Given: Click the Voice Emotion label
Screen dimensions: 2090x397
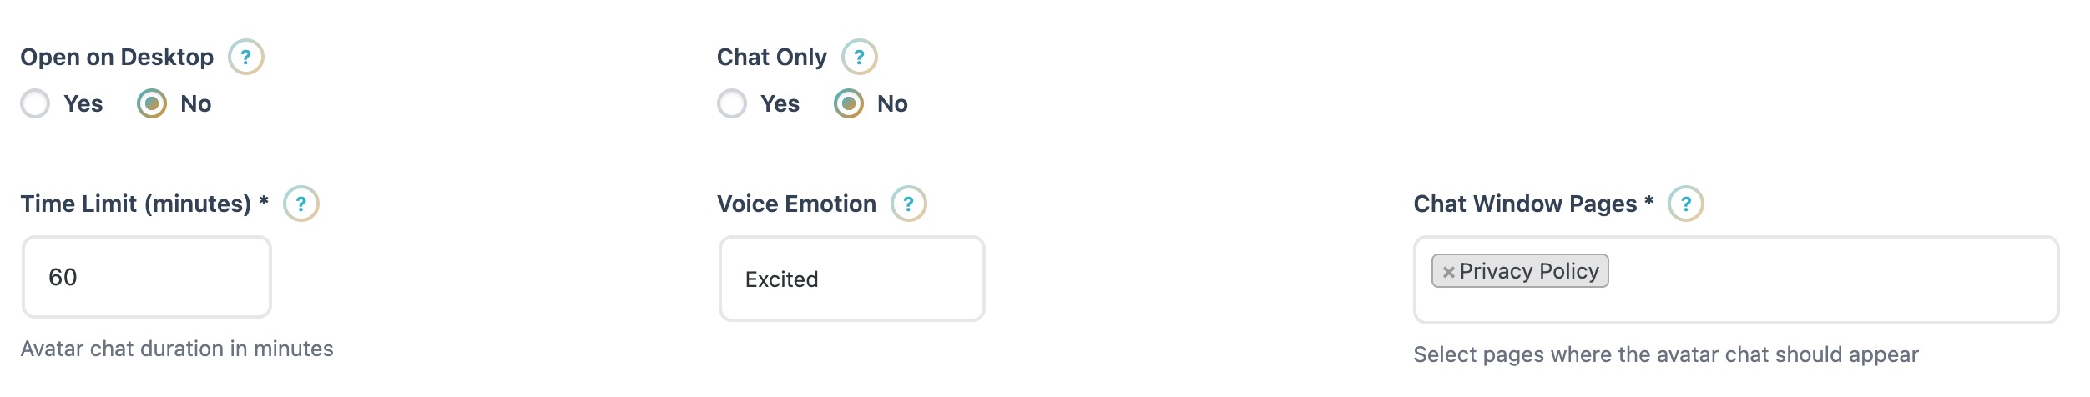Looking at the screenshot, I should (x=796, y=204).
